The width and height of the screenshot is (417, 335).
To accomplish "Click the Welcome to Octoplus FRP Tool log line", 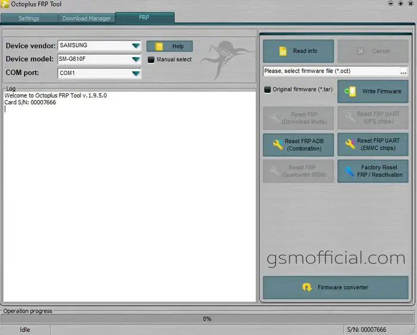I will coord(55,95).
